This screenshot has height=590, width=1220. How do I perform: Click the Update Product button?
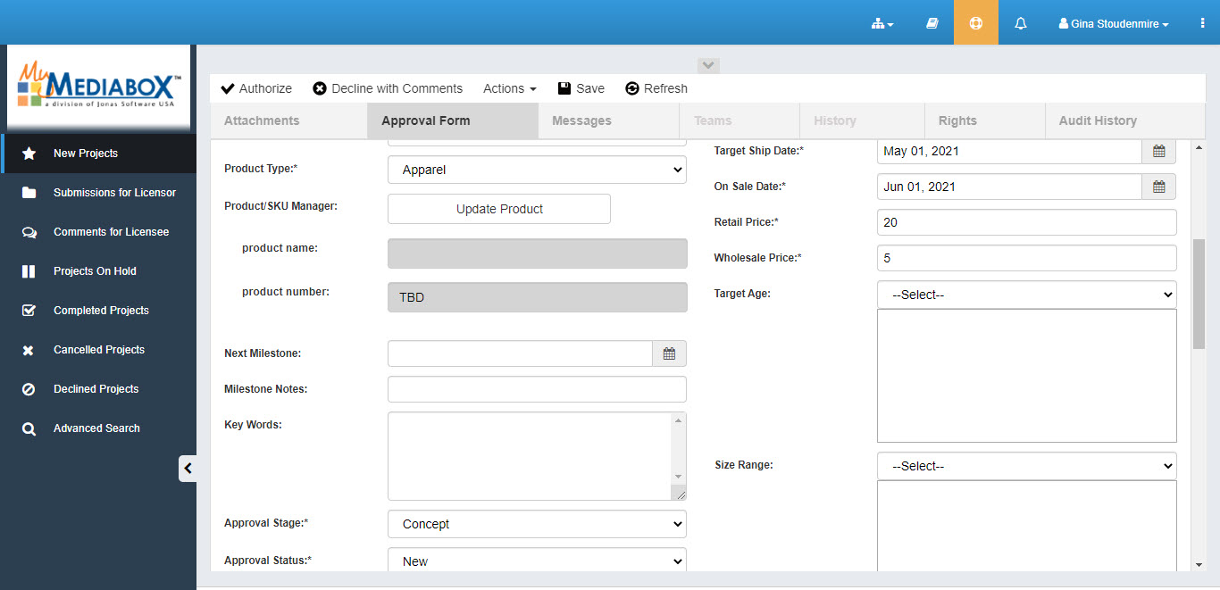point(499,209)
